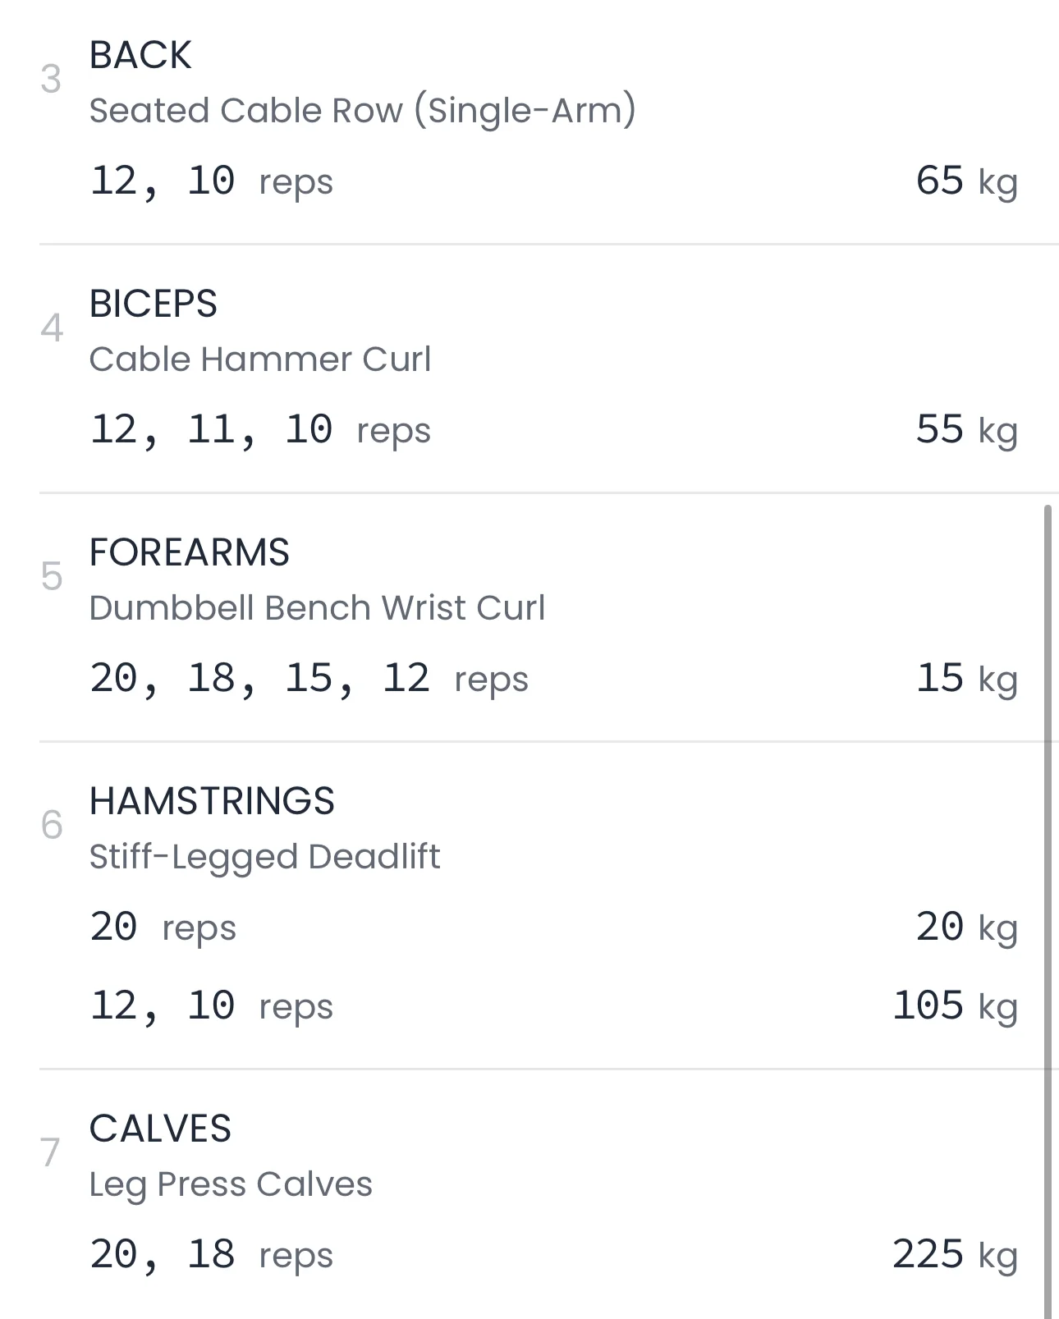The width and height of the screenshot is (1059, 1319).
Task: Select the 55 kg weight for biceps
Action: (x=965, y=429)
